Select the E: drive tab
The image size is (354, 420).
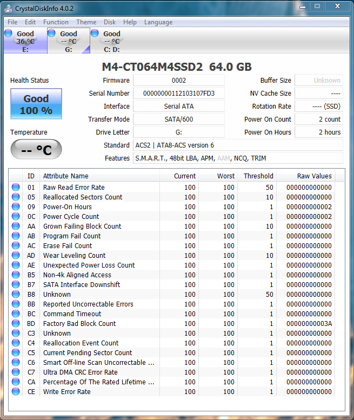pos(25,41)
